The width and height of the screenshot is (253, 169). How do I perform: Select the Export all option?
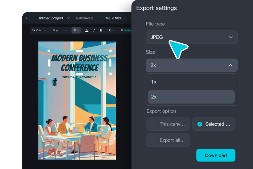click(x=168, y=140)
